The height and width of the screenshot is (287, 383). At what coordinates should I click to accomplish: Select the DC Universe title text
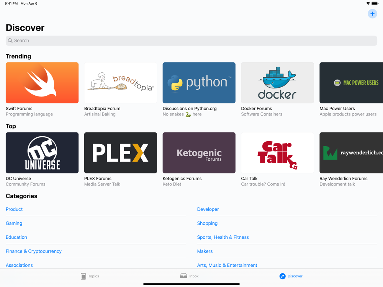click(18, 178)
